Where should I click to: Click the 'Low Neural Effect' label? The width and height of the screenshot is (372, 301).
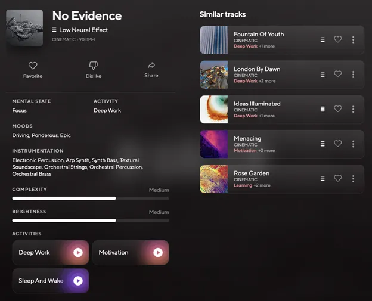coord(83,30)
